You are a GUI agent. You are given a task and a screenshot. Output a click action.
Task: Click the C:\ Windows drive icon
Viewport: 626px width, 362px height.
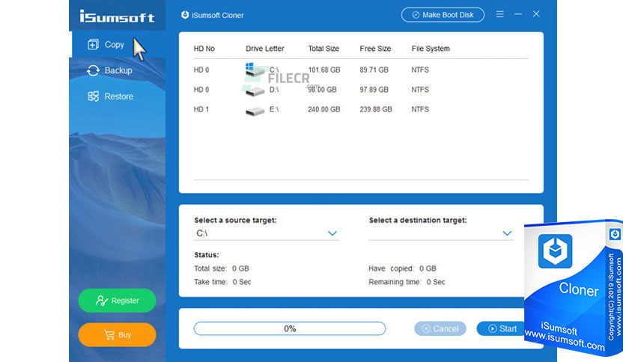point(255,70)
